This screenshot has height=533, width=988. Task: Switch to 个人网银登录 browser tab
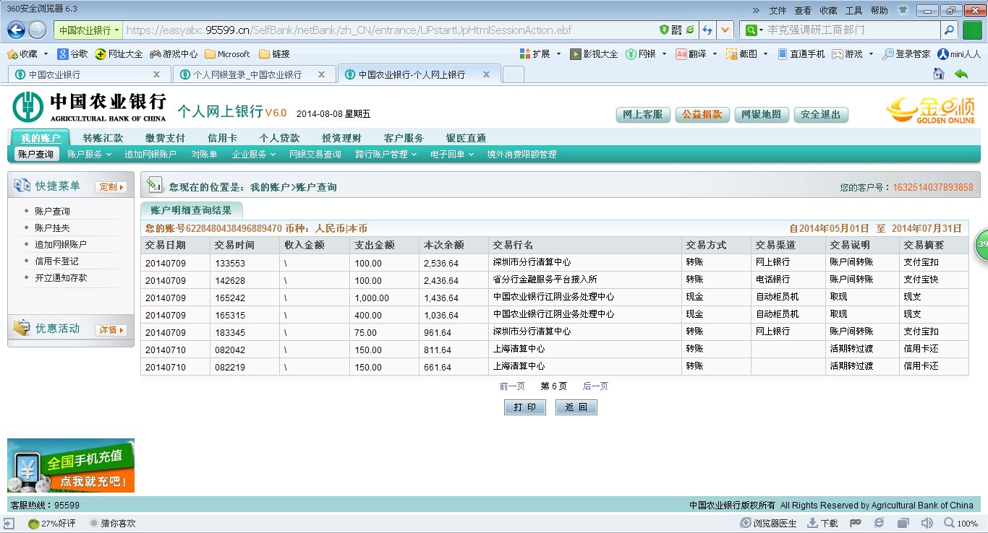point(247,74)
